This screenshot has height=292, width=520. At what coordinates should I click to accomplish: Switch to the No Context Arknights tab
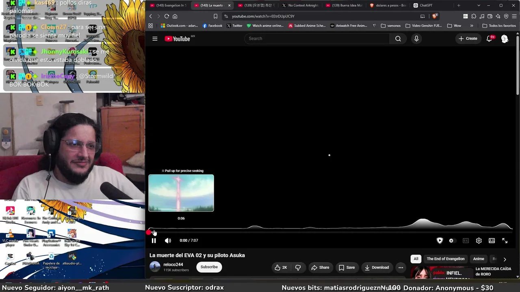click(300, 5)
